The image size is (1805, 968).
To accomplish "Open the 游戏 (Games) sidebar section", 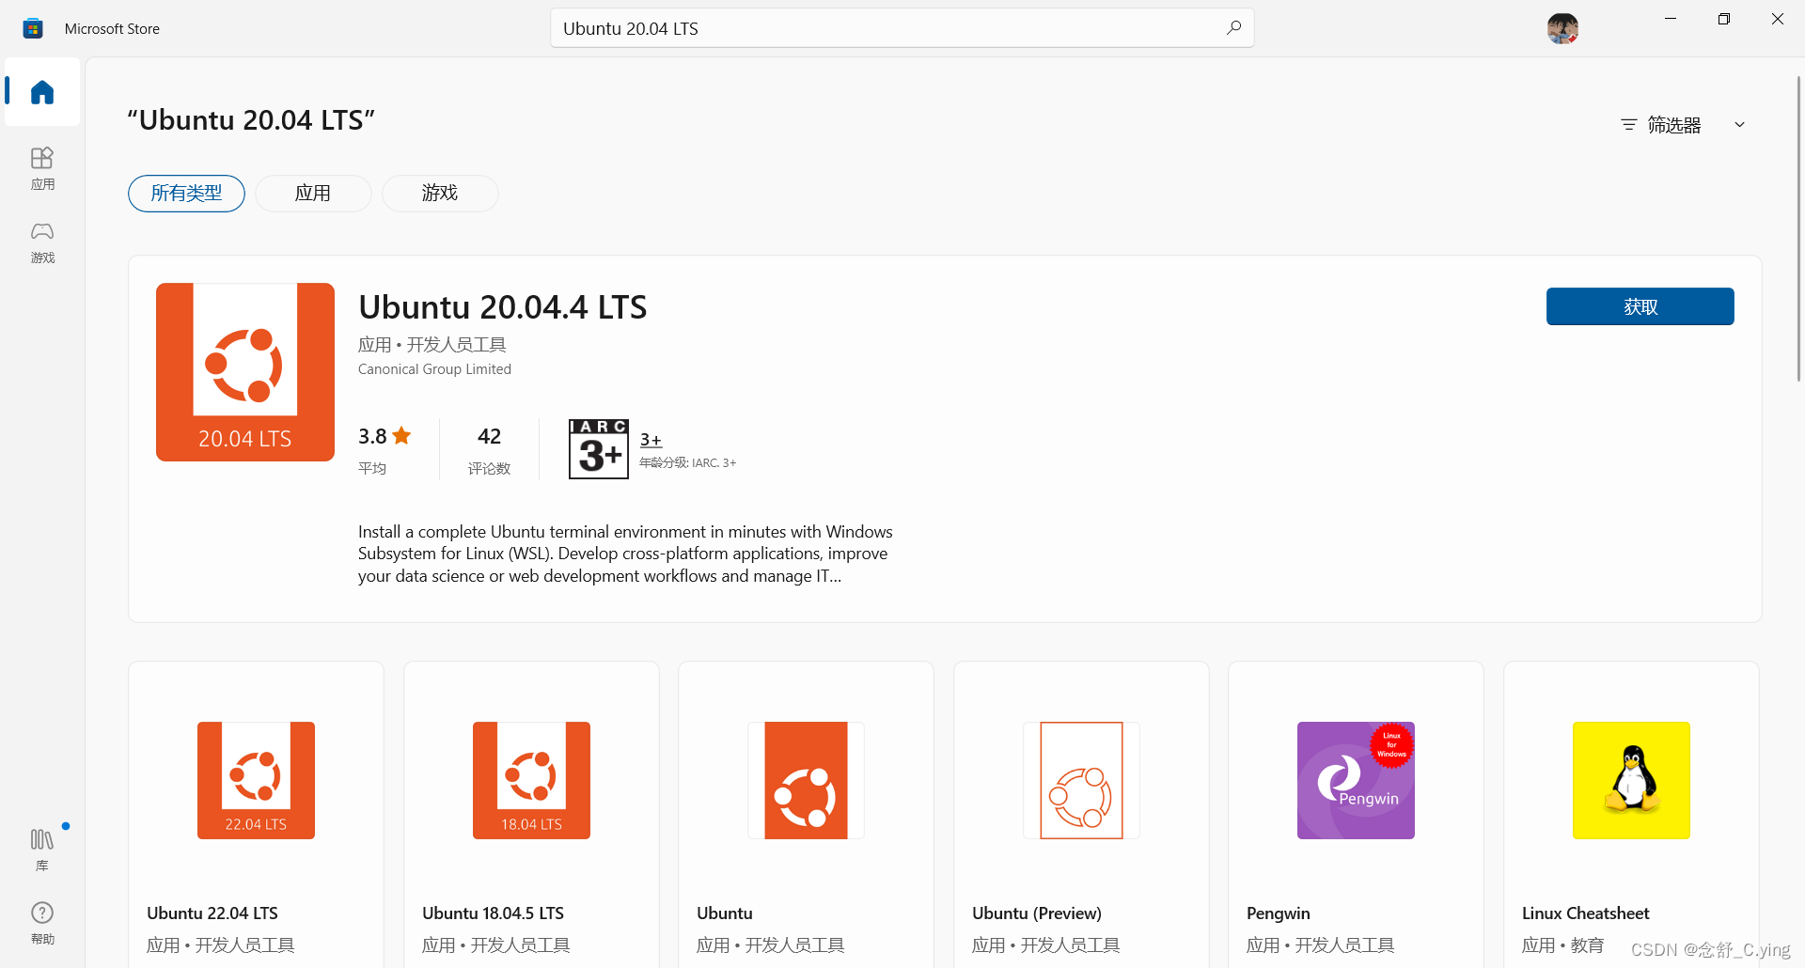I will click(42, 242).
